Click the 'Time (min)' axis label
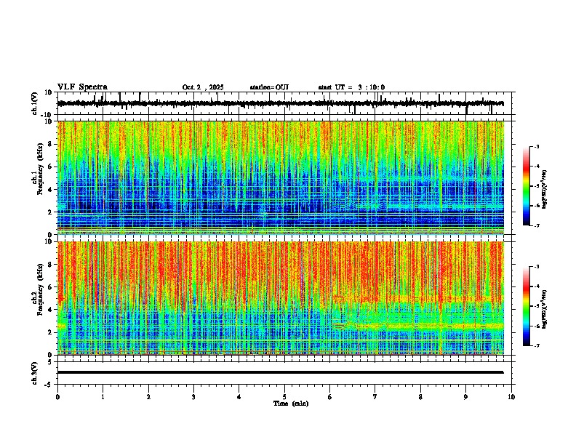The width and height of the screenshot is (576, 445). click(291, 404)
